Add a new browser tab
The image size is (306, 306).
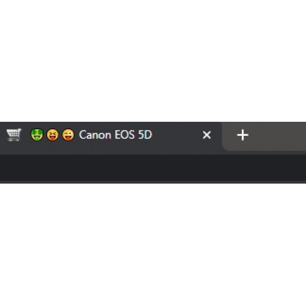[242, 135]
